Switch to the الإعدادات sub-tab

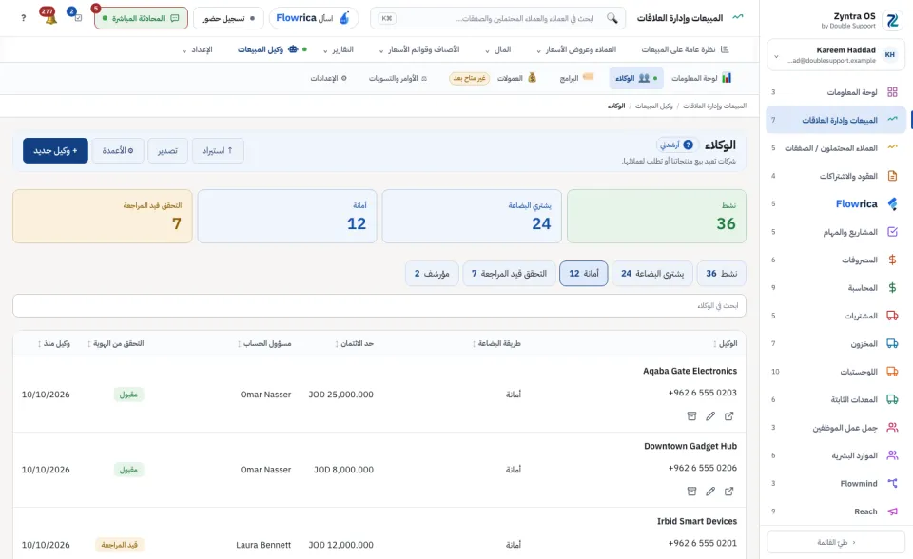point(328,78)
